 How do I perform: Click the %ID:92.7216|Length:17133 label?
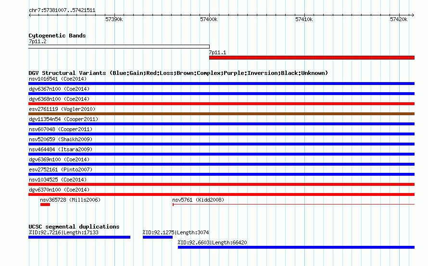click(x=63, y=232)
